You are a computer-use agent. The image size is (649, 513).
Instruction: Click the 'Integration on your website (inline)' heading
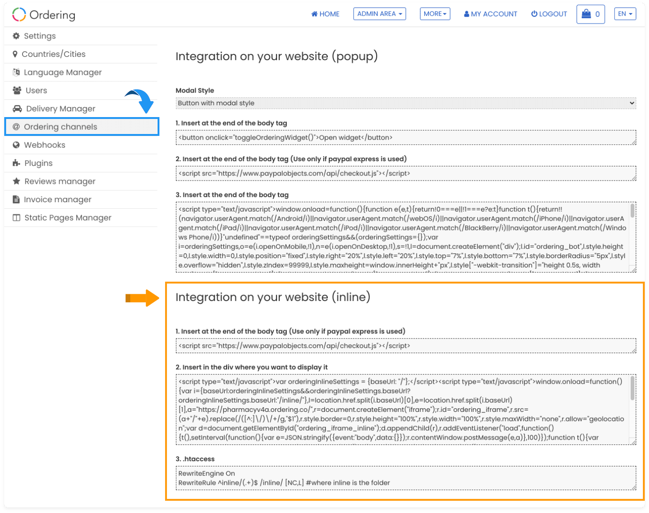(273, 297)
